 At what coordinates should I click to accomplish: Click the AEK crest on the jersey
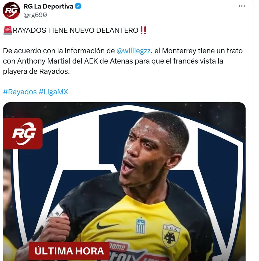pyautogui.click(x=171, y=236)
